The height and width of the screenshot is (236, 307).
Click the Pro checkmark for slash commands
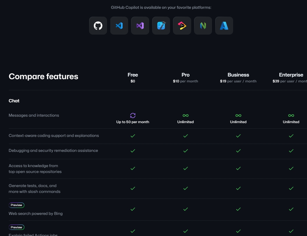(x=185, y=188)
